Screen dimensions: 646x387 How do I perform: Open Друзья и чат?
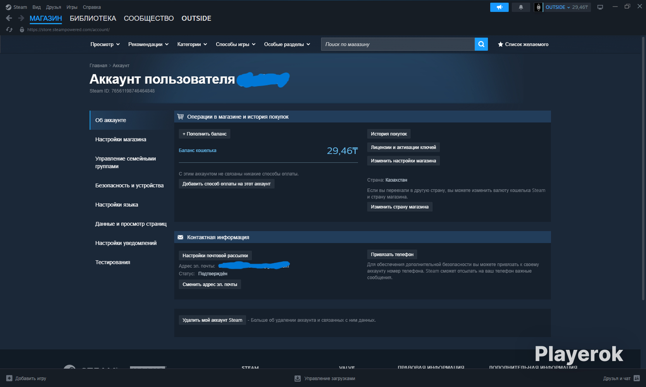(x=617, y=378)
